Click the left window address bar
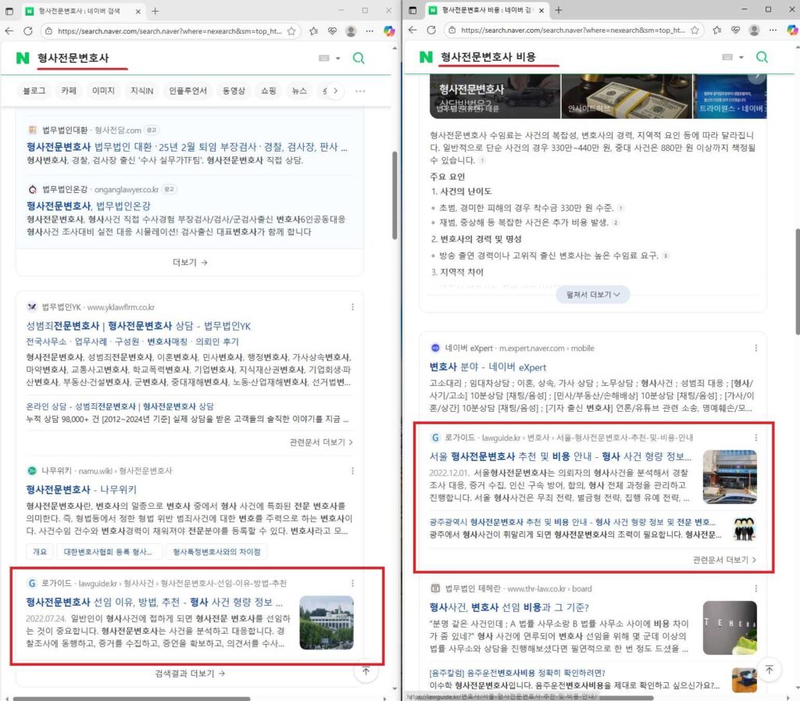 [170, 31]
